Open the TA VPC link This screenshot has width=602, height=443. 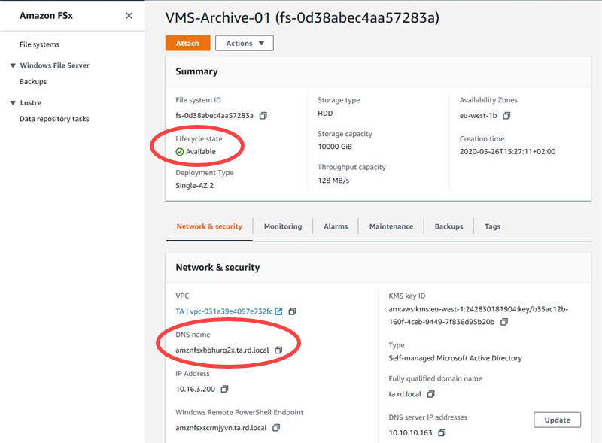pyautogui.click(x=224, y=311)
